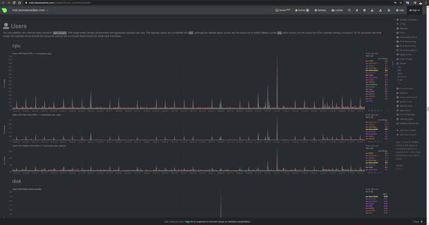The image size is (429, 225).
Task: Open dashboard Settings
Action: (x=320, y=10)
